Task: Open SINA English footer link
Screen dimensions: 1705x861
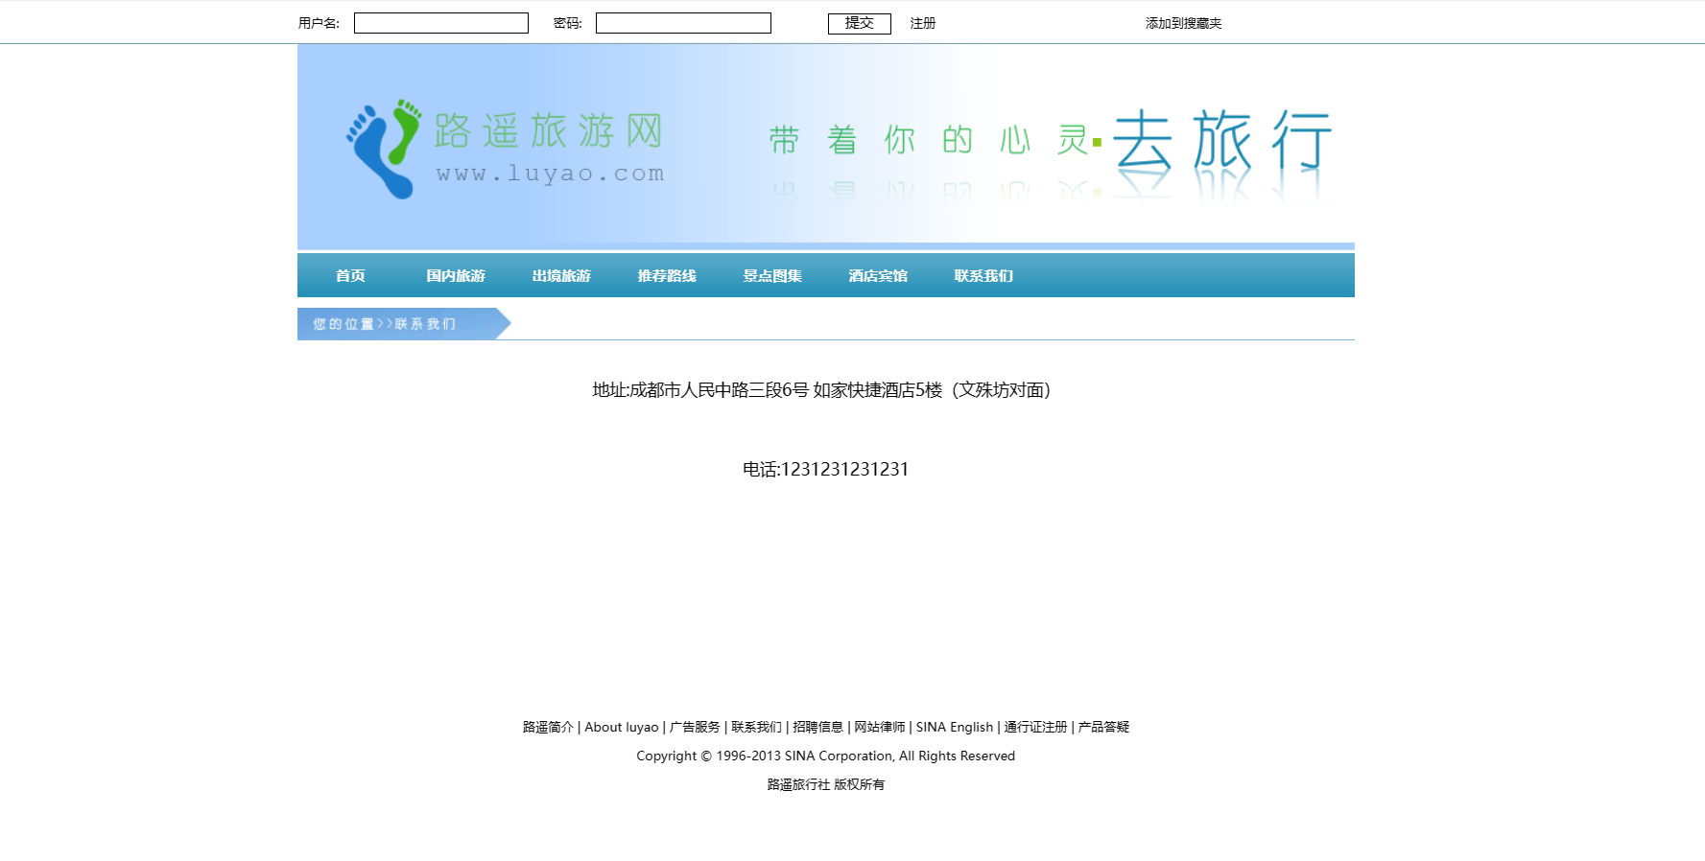Action: (955, 727)
